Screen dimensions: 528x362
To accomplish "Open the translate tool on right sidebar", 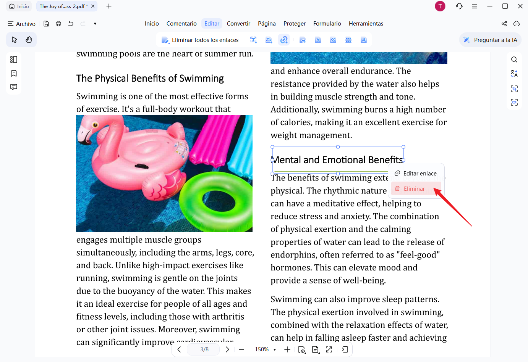I will tap(514, 74).
